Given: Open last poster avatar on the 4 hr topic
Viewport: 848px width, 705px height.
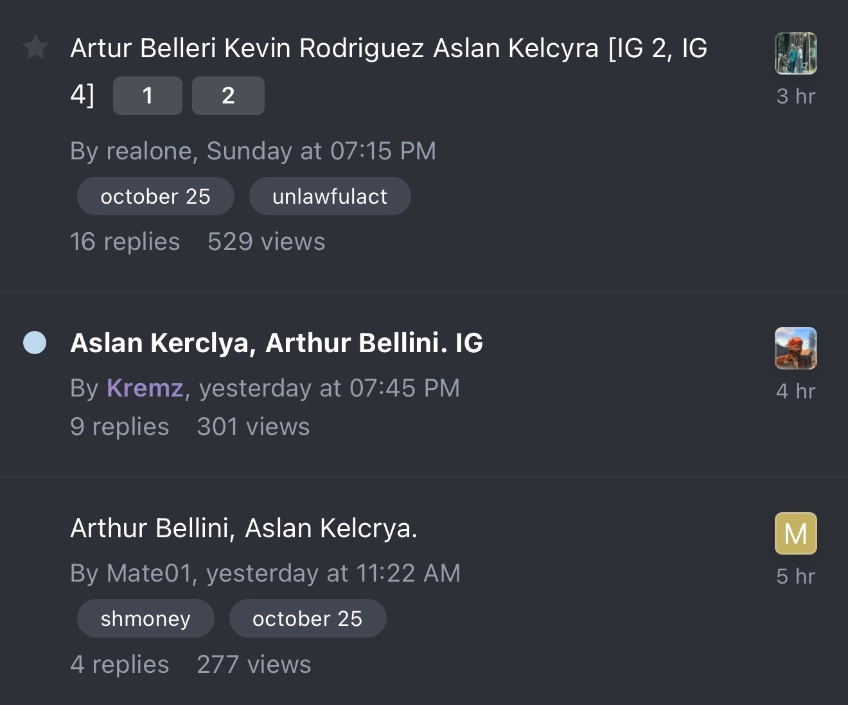Looking at the screenshot, I should pos(795,348).
